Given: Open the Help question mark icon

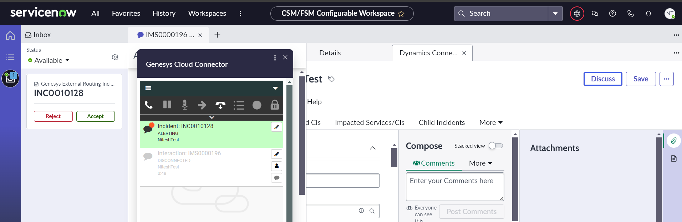Looking at the screenshot, I should pos(612,14).
